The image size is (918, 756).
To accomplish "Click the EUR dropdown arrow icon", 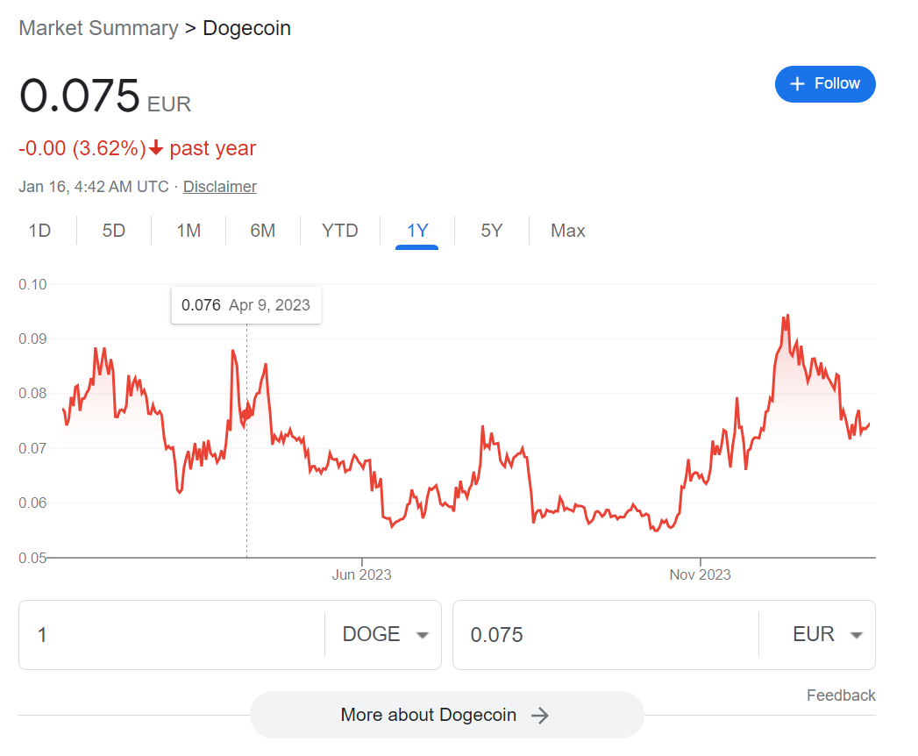I will pos(856,635).
